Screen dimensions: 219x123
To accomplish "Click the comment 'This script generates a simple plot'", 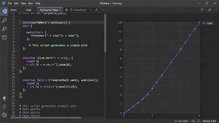I will 58,45.
